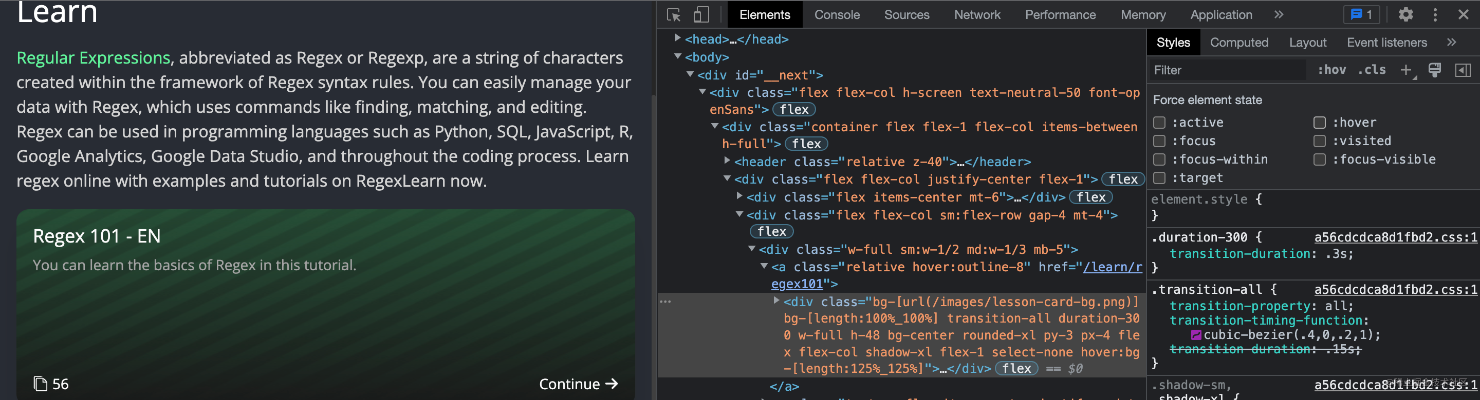
Task: Open DevTools settings gear
Action: 1405,15
